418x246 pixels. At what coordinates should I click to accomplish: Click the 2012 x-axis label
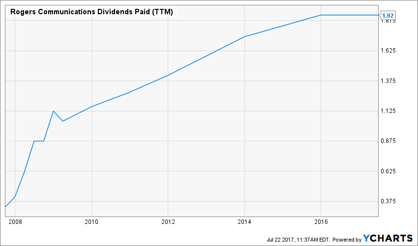[x=168, y=222]
